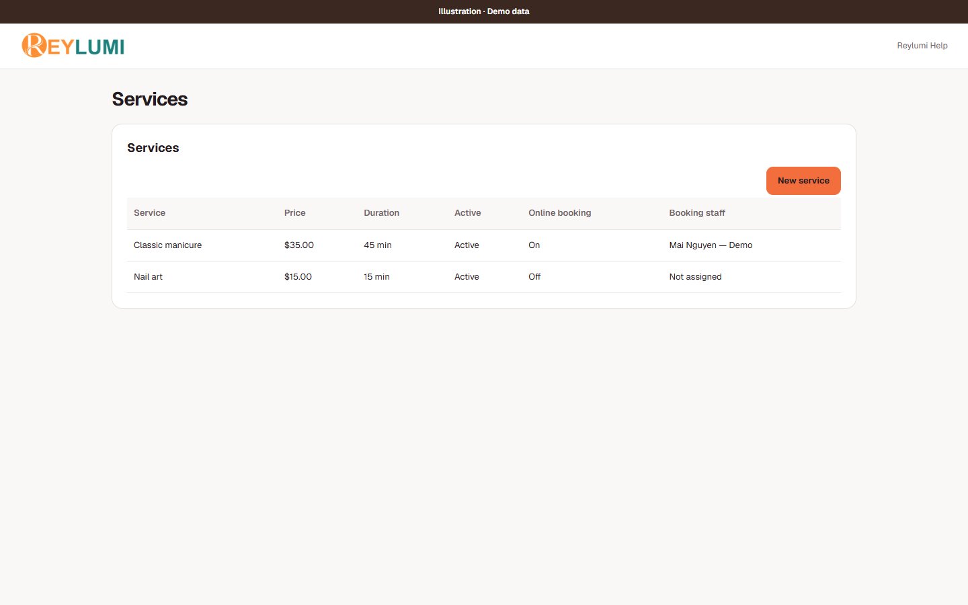Click the Services page heading
Image resolution: width=968 pixels, height=605 pixels.
(x=149, y=99)
